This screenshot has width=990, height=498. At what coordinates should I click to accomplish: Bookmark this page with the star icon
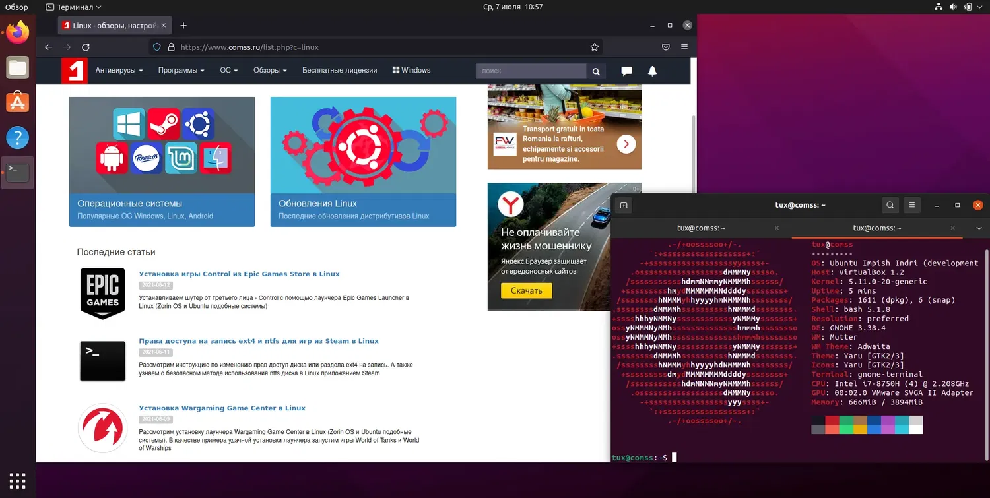pyautogui.click(x=595, y=47)
